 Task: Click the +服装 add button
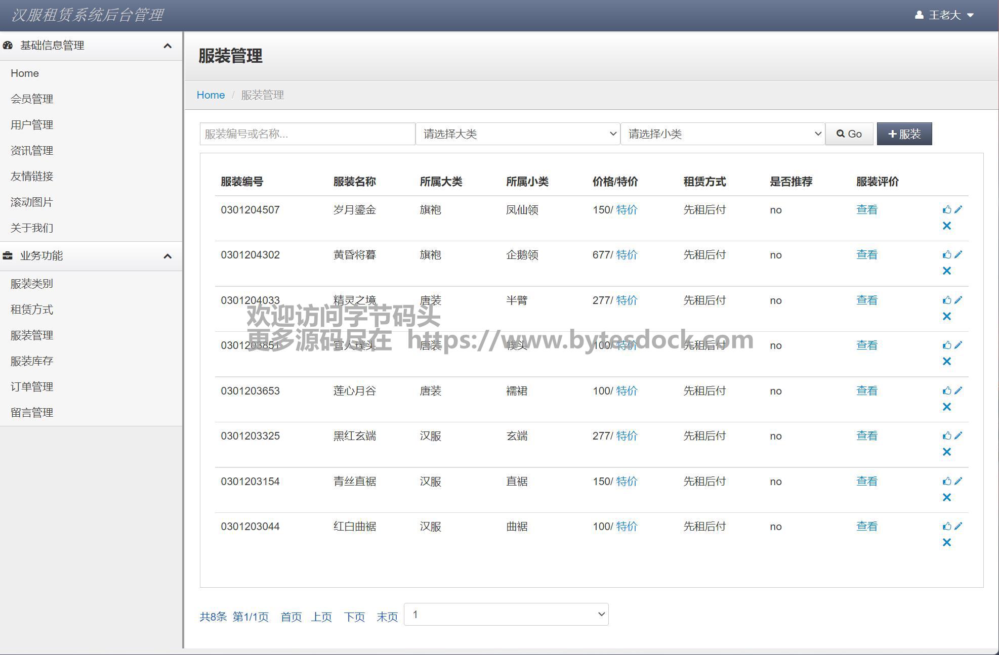pos(904,134)
